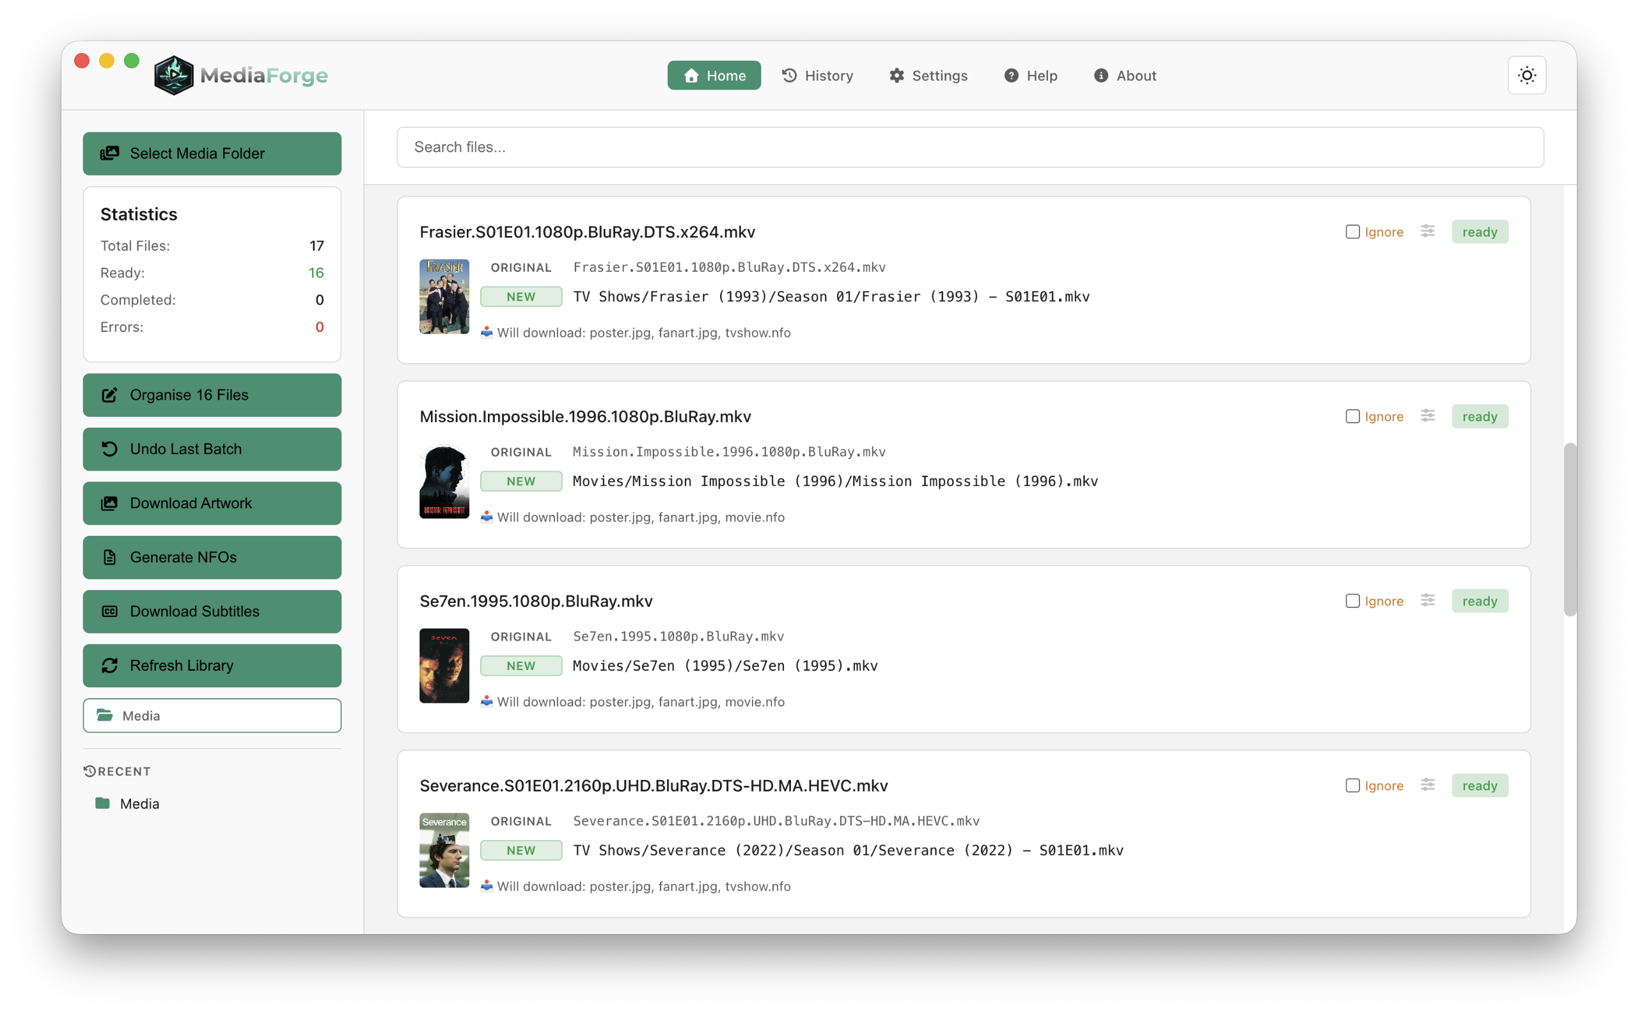
Task: Click the Undo Last Batch arrow icon
Action: [x=110, y=449]
